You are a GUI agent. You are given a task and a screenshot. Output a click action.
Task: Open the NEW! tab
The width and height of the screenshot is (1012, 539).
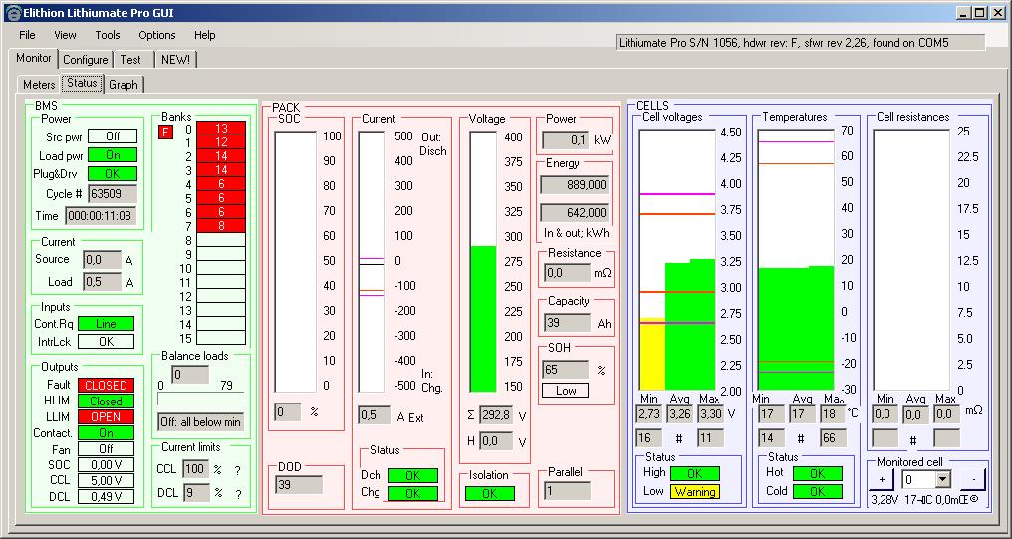click(x=175, y=60)
